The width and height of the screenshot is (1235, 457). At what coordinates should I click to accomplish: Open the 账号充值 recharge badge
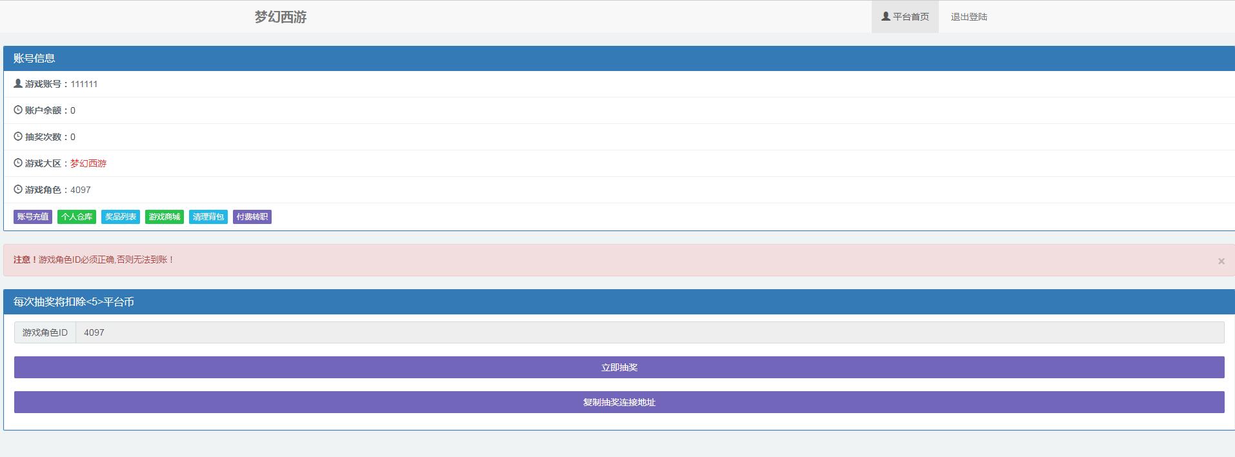[x=33, y=217]
